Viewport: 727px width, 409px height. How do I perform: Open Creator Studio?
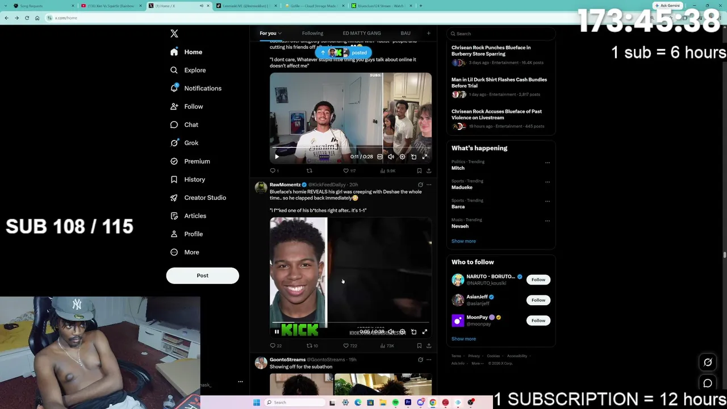point(198,197)
